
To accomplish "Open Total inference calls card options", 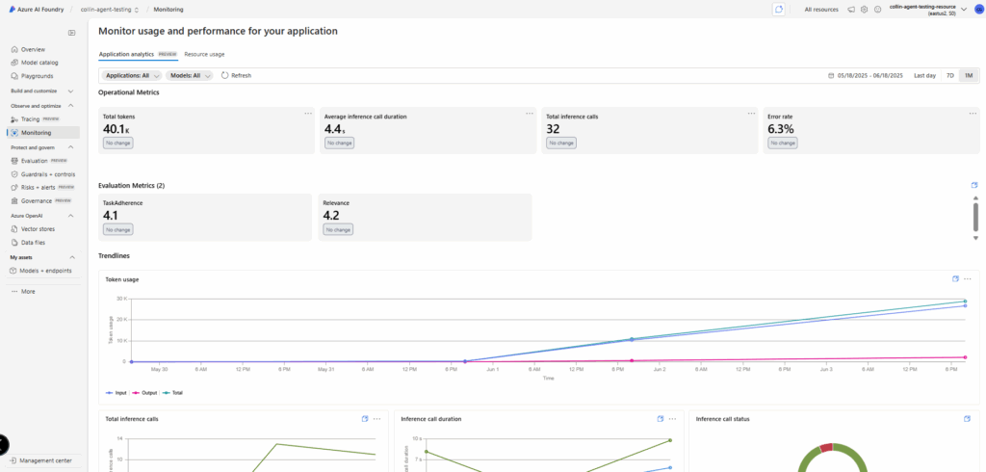I will click(751, 114).
